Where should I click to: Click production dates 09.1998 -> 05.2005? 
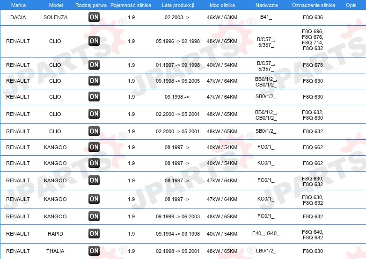178,81
